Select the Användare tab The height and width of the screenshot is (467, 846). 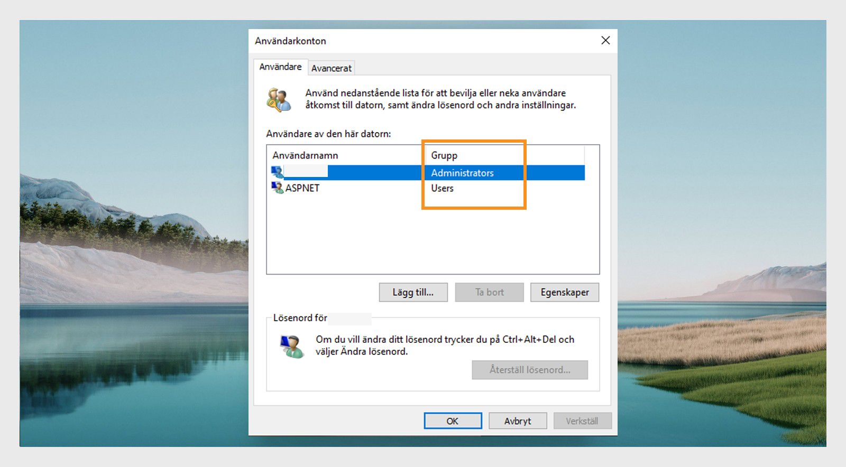(280, 67)
